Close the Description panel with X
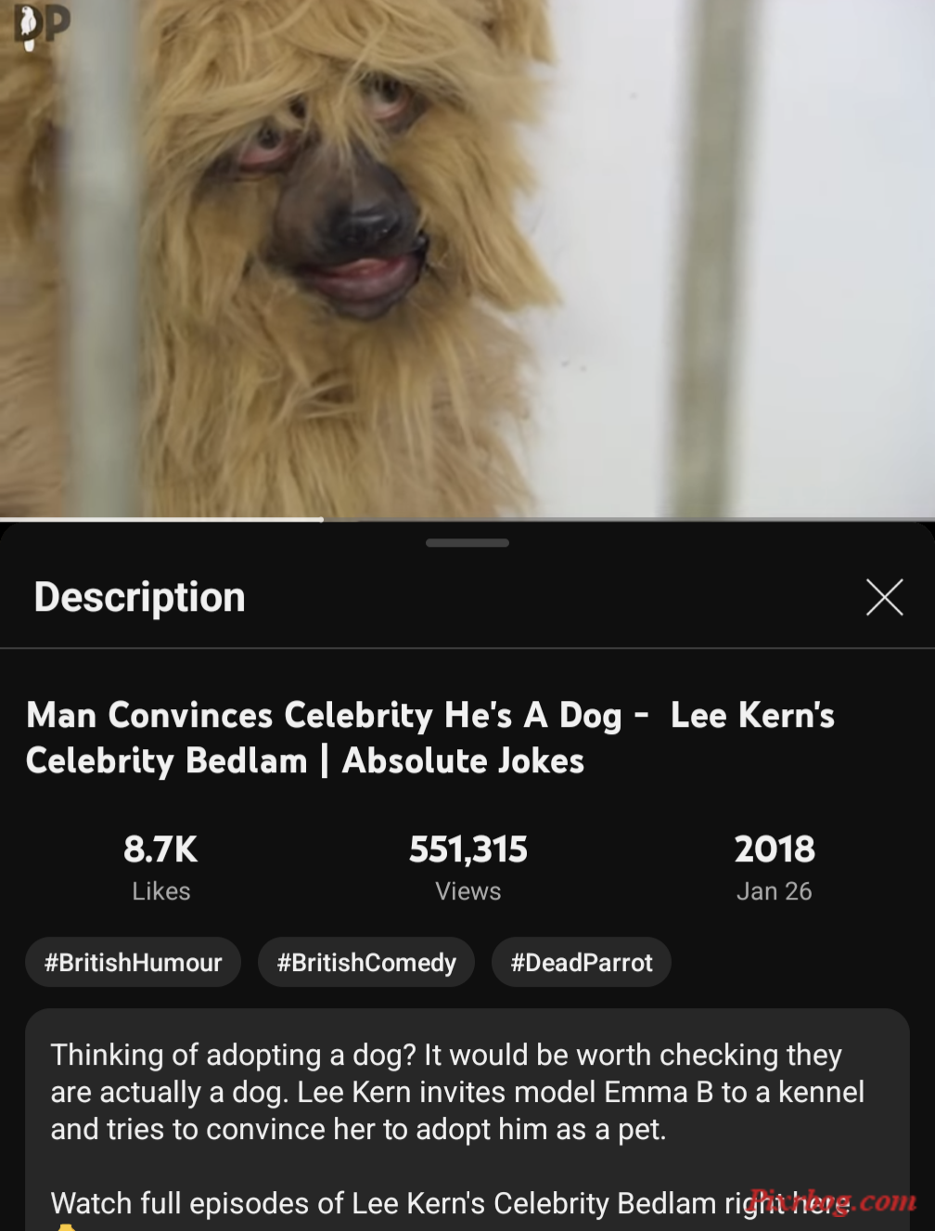Viewport: 935px width, 1231px height. 884,597
